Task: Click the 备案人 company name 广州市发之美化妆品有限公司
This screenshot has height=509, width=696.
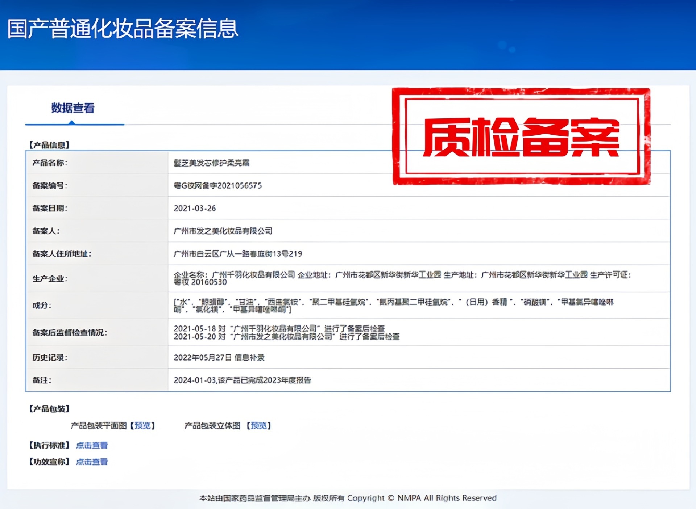Action: pos(223,231)
